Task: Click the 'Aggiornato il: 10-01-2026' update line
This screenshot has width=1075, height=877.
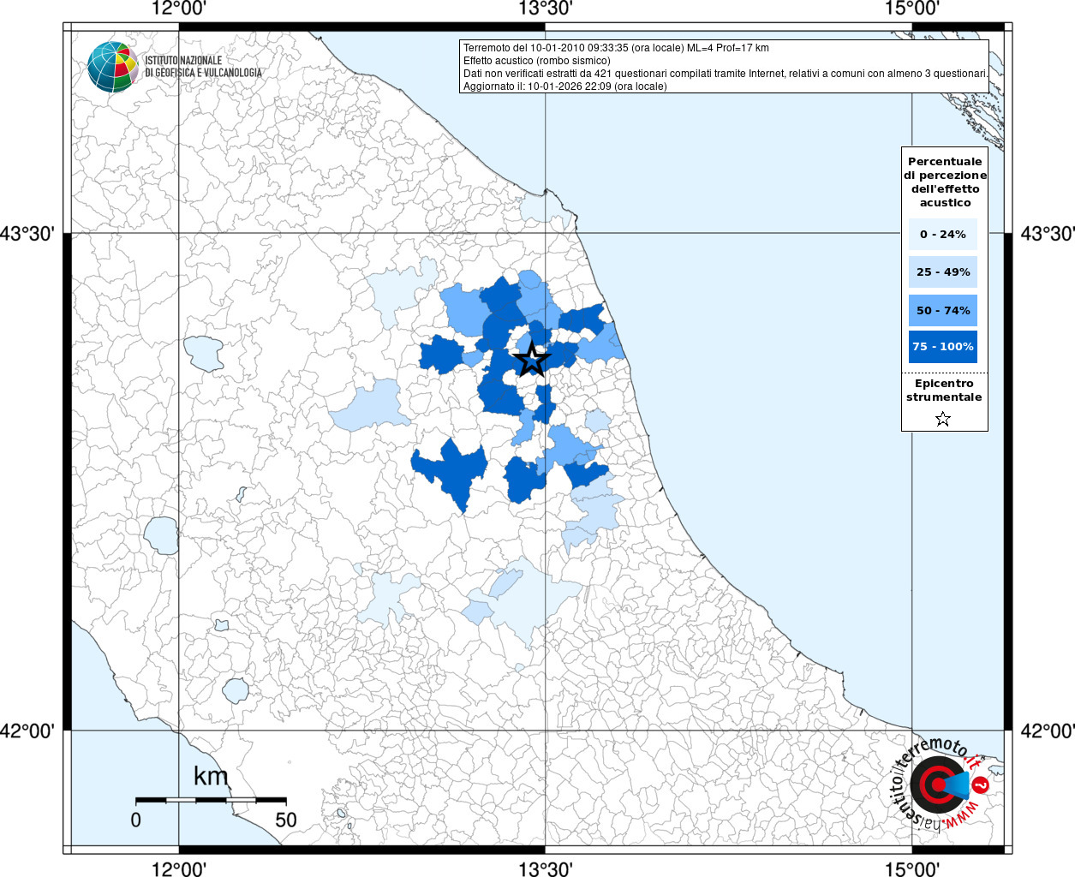Action: pos(564,87)
